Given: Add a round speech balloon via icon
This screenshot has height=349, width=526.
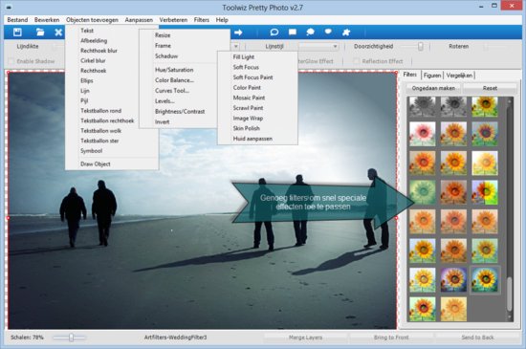Looking at the screenshot, I should [x=274, y=33].
